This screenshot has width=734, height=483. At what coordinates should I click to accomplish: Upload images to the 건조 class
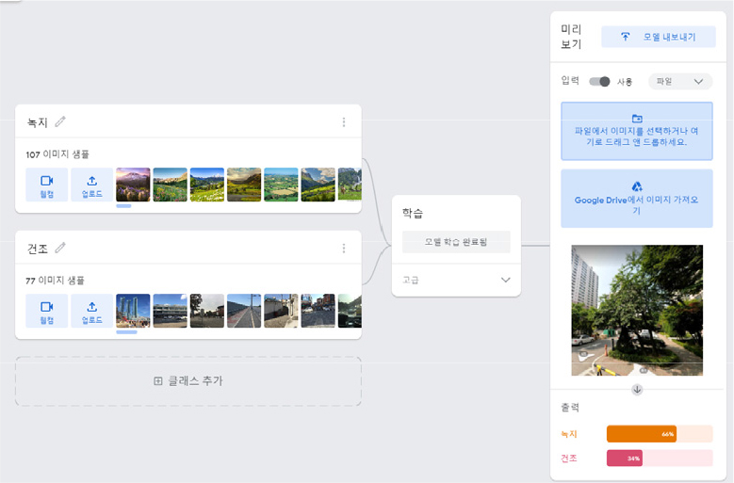coord(91,311)
